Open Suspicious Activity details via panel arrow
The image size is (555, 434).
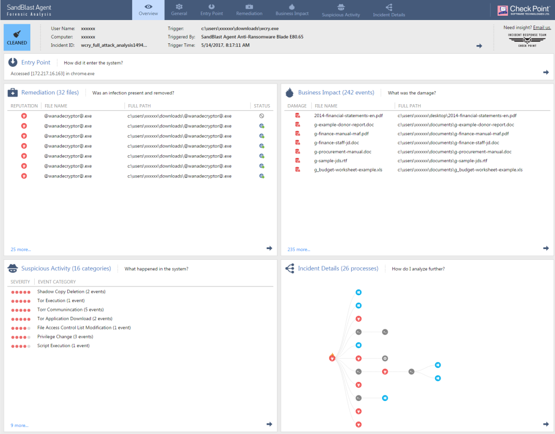point(269,424)
